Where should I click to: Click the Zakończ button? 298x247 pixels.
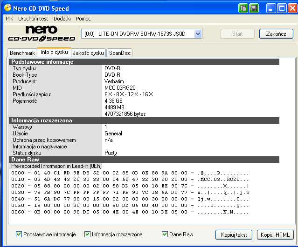pyautogui.click(x=276, y=34)
